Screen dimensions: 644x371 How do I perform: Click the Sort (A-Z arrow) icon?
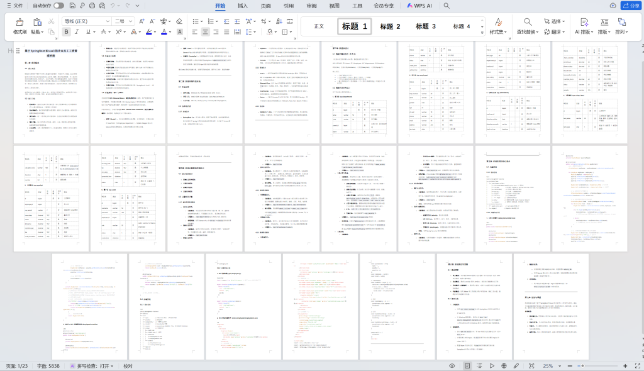coord(279,21)
